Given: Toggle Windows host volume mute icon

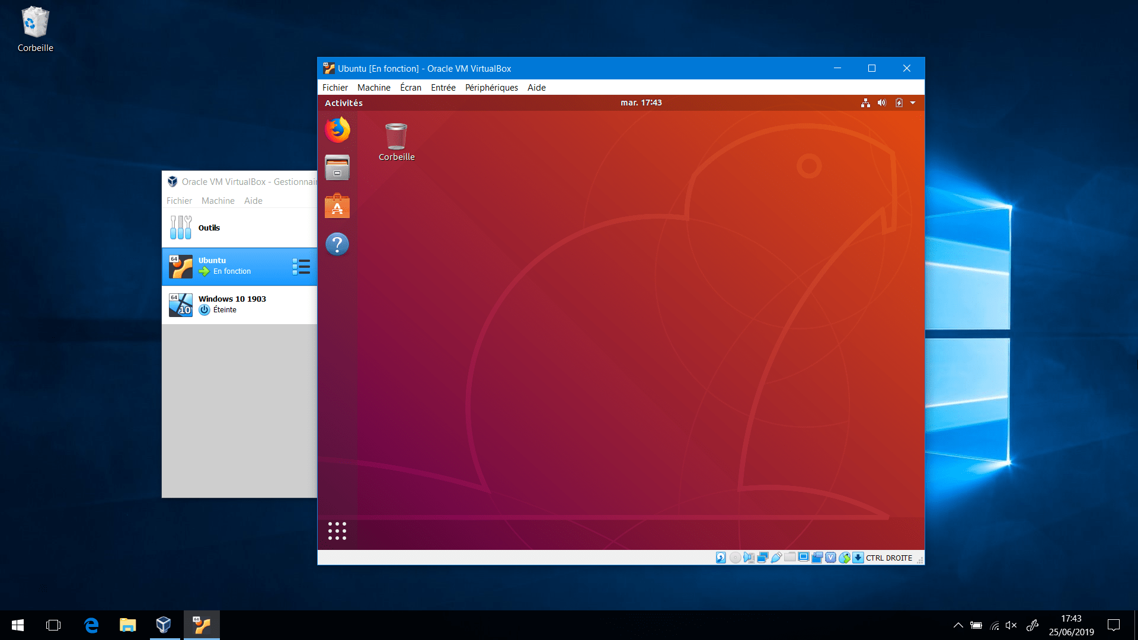Looking at the screenshot, I should [x=1011, y=625].
